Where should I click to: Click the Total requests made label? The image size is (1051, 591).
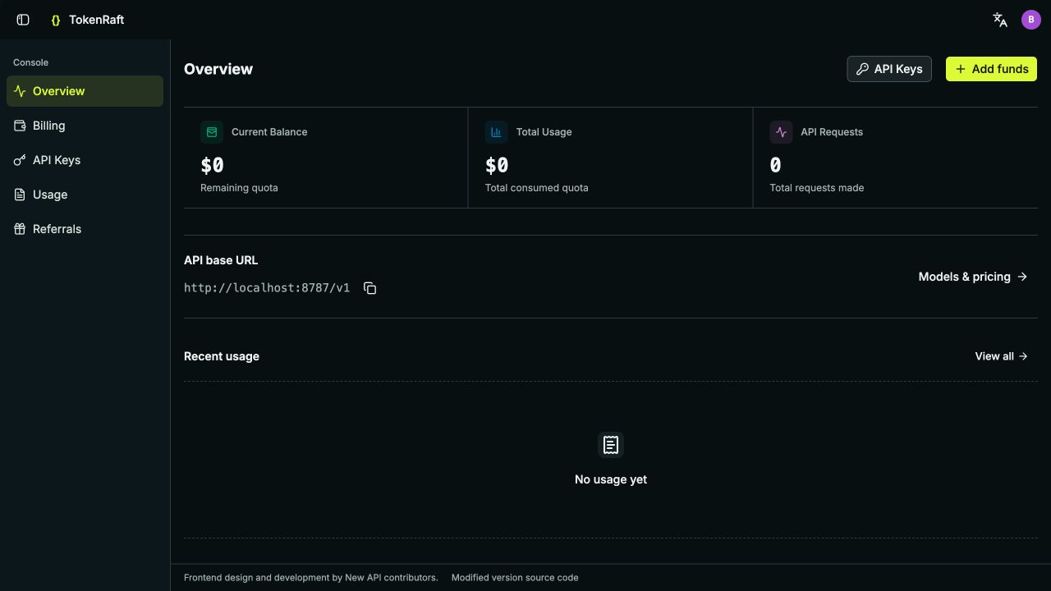point(817,188)
